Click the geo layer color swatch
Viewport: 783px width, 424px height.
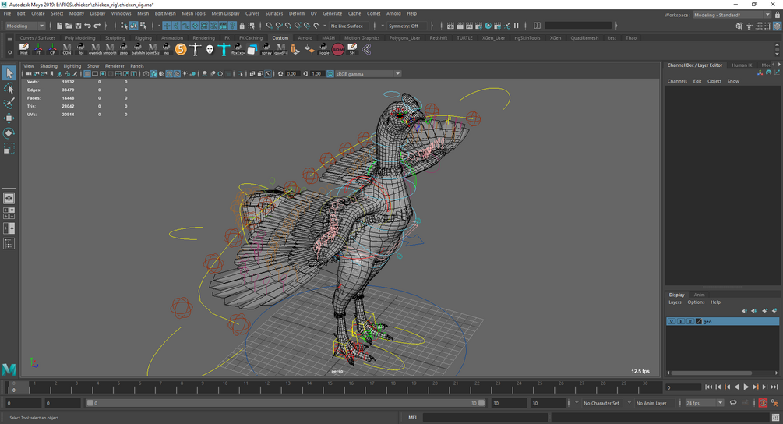coord(699,322)
